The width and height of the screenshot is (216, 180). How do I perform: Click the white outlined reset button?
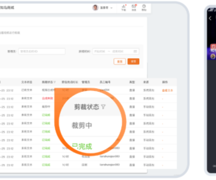pos(120,62)
